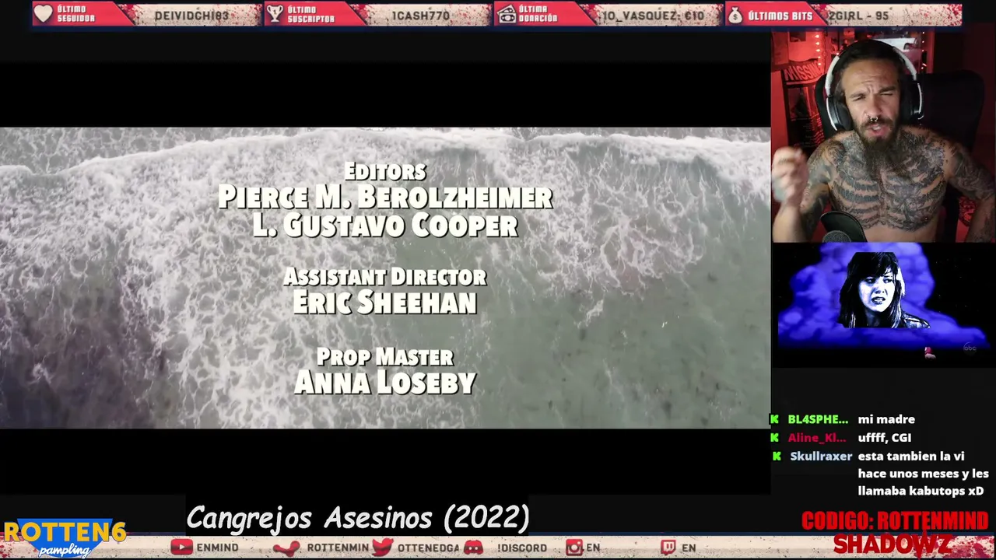The width and height of the screenshot is (996, 560).
Task: Click the green K badge beside Aline_Kl...
Action: [x=774, y=438]
